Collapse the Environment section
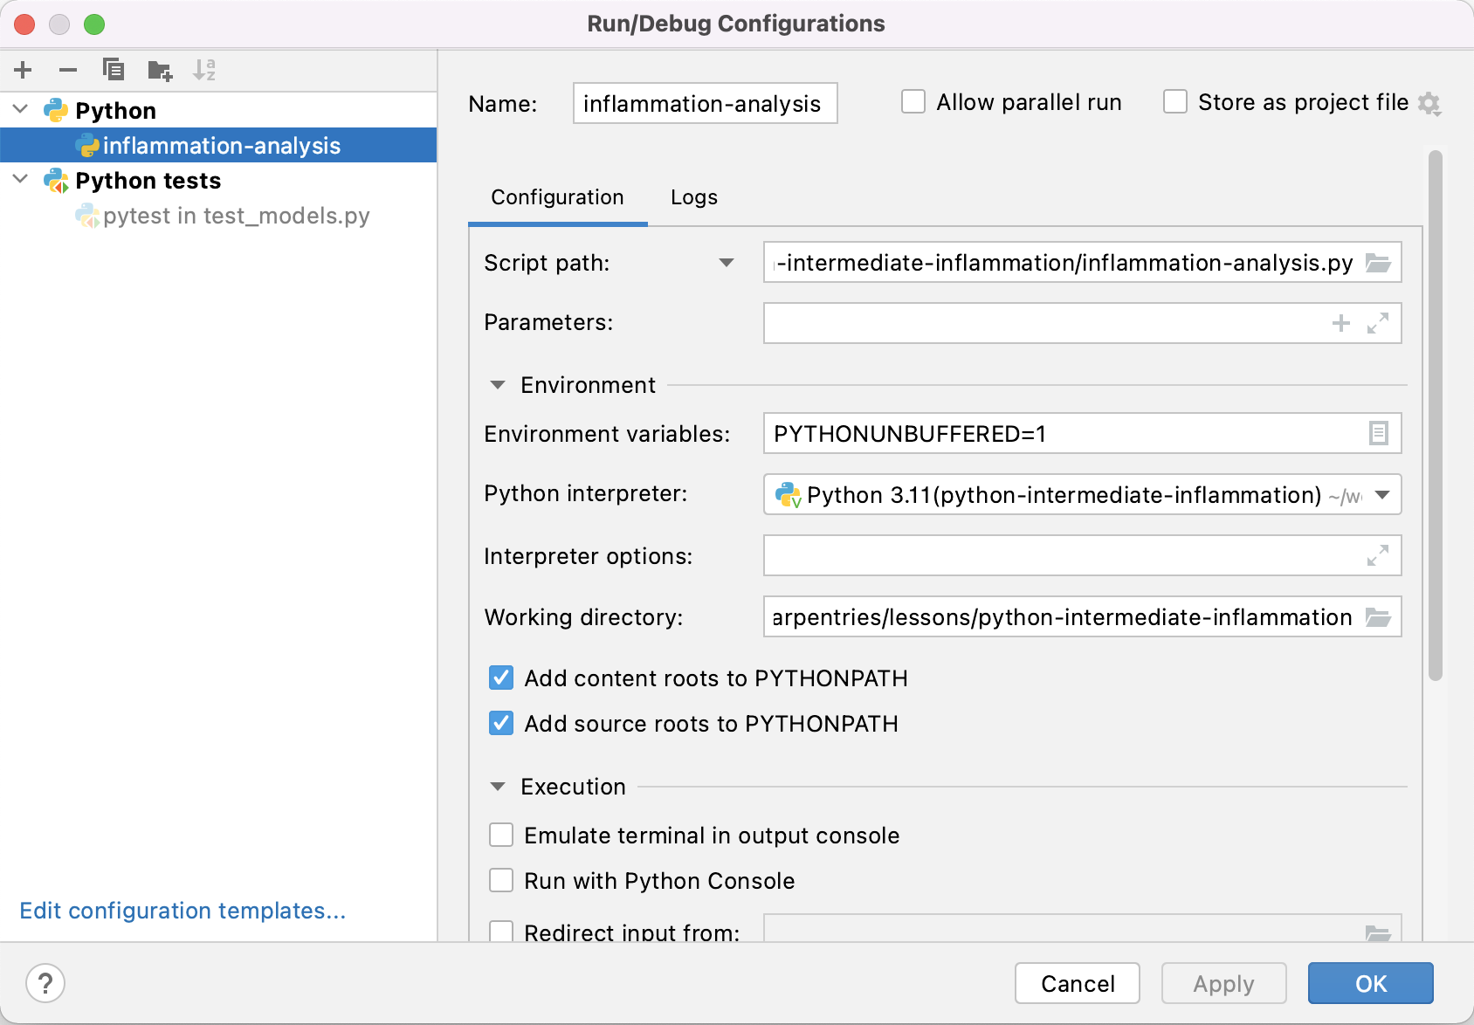Image resolution: width=1474 pixels, height=1025 pixels. tap(498, 384)
